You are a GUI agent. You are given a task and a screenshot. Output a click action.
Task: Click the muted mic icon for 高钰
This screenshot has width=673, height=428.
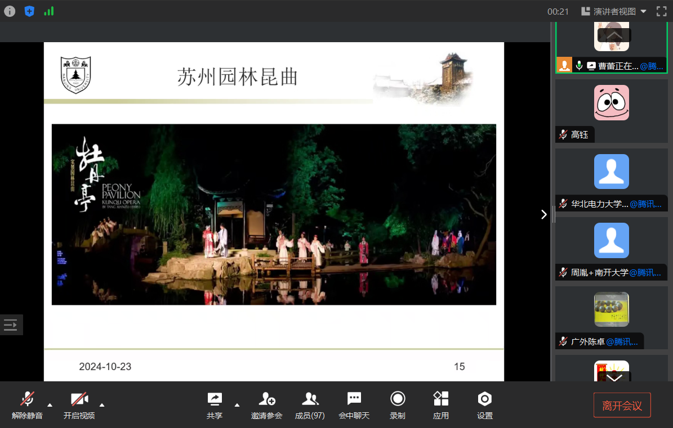pyautogui.click(x=563, y=135)
